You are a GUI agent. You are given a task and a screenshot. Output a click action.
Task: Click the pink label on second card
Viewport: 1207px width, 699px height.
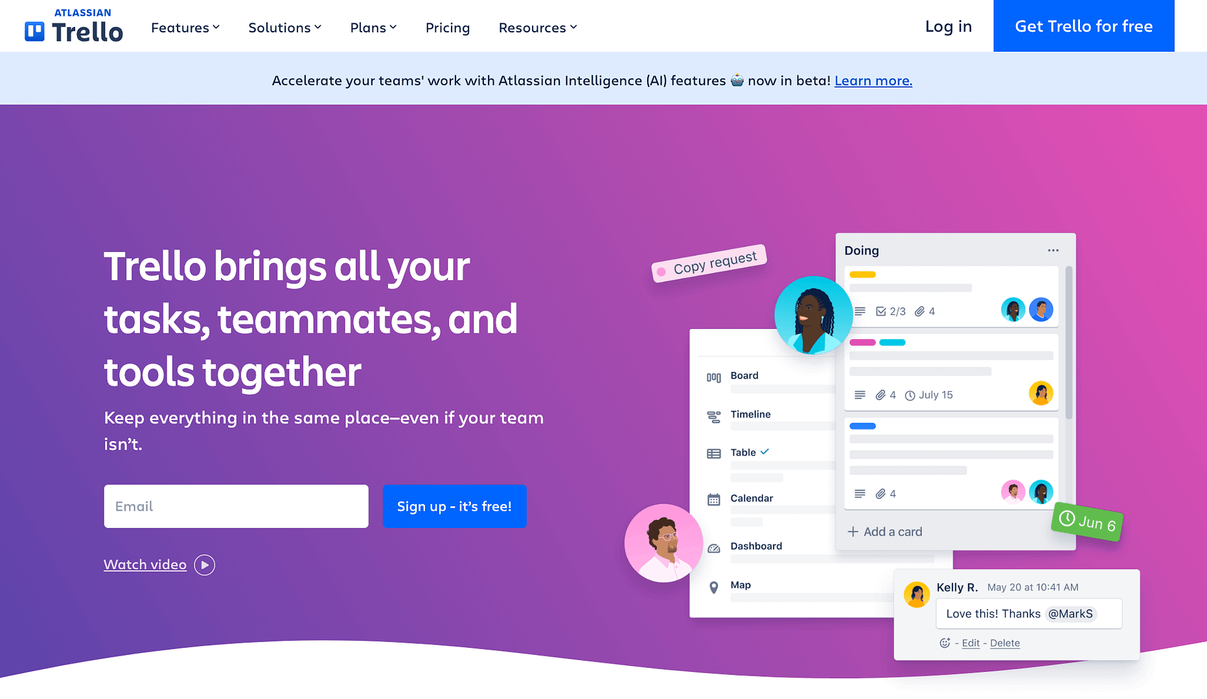pyautogui.click(x=862, y=342)
